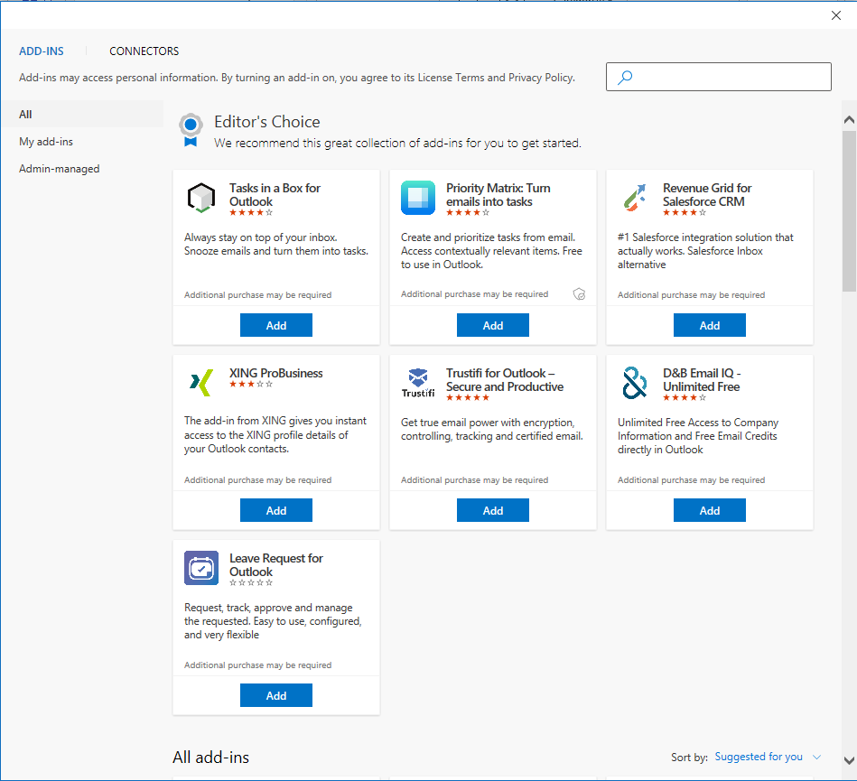Click the license terms notice text

(x=297, y=78)
